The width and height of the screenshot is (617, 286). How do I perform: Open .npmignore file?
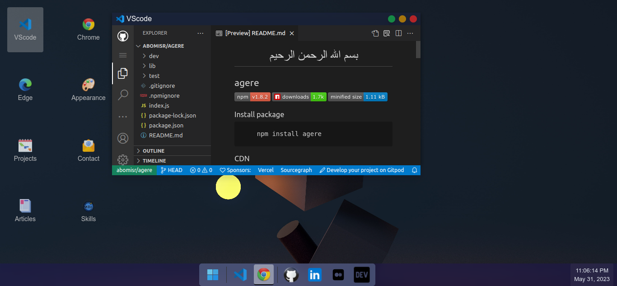tap(173, 95)
